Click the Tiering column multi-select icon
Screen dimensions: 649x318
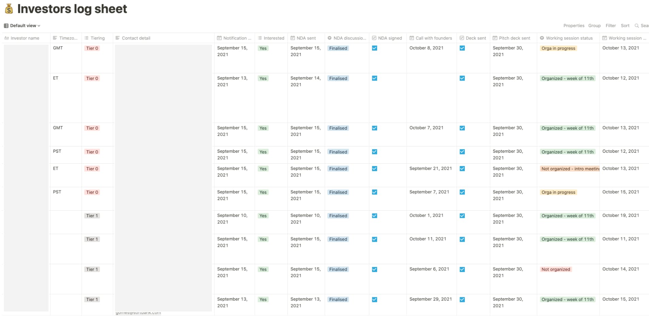[86, 38]
